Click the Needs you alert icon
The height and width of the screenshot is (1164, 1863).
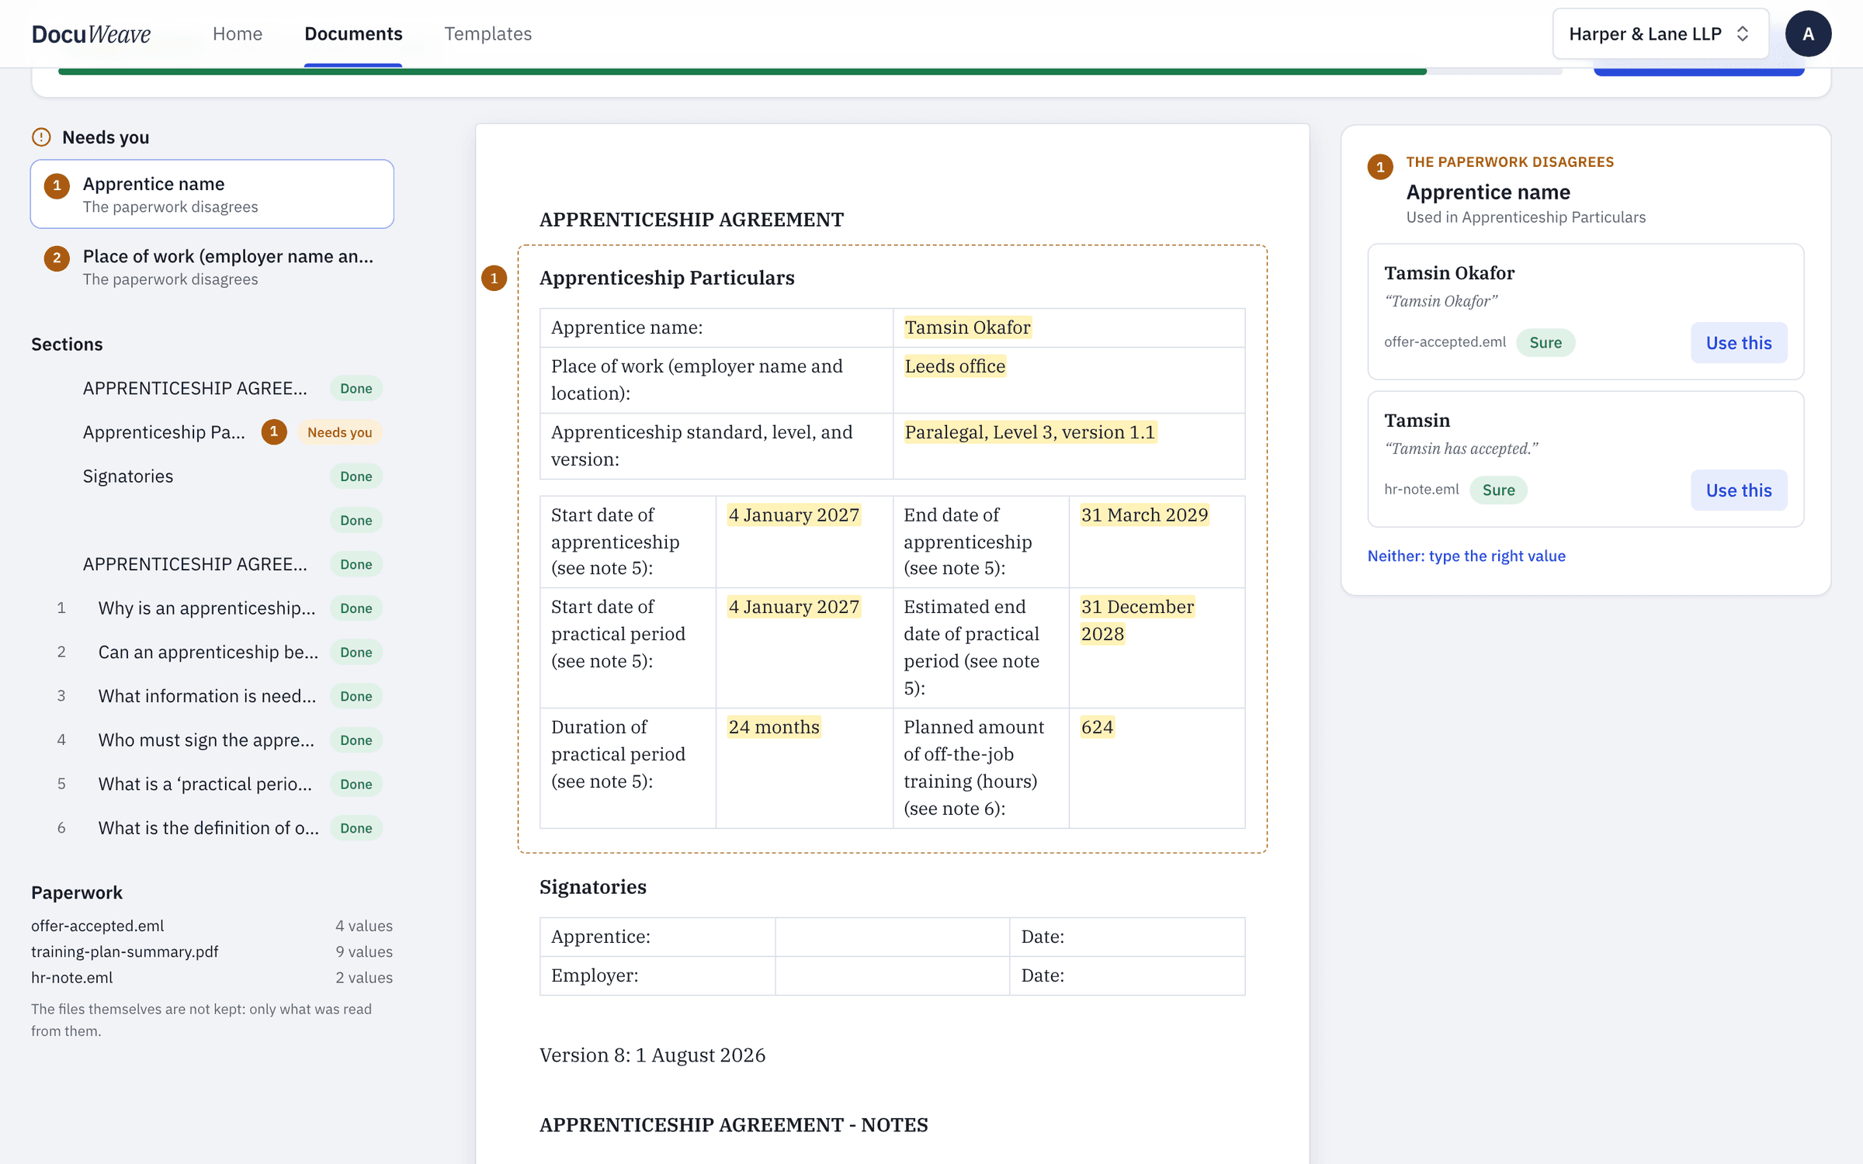click(41, 137)
